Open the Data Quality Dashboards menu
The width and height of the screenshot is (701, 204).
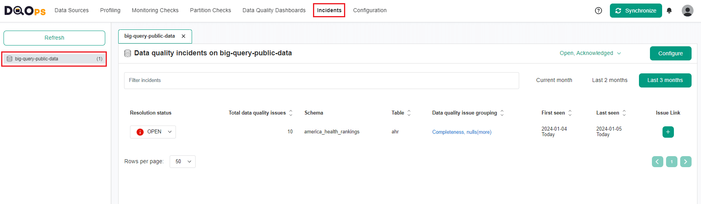(274, 11)
